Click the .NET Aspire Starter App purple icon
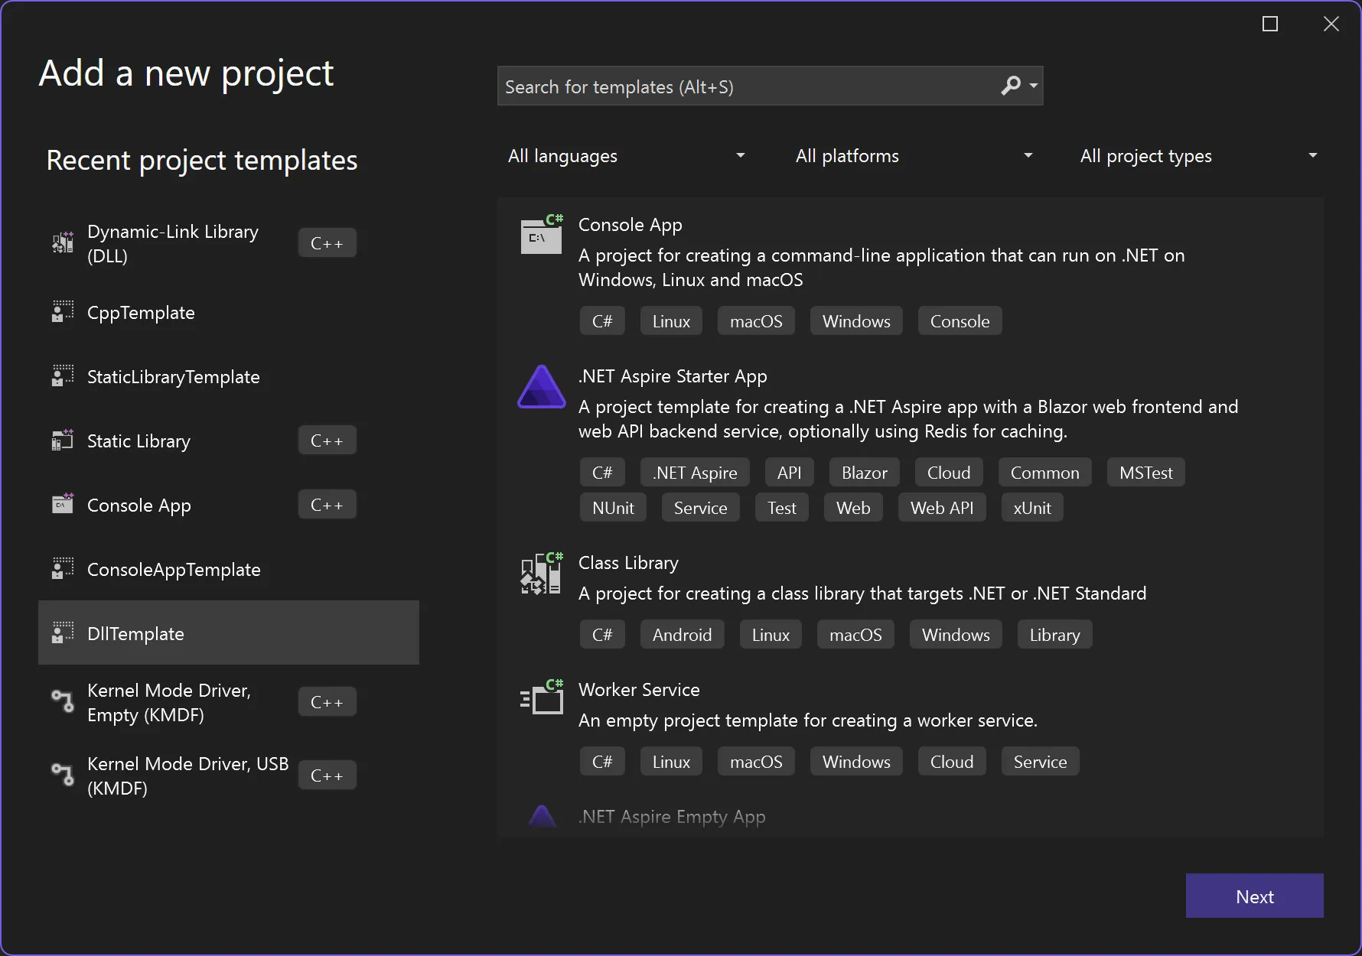The width and height of the screenshot is (1362, 956). coord(542,386)
